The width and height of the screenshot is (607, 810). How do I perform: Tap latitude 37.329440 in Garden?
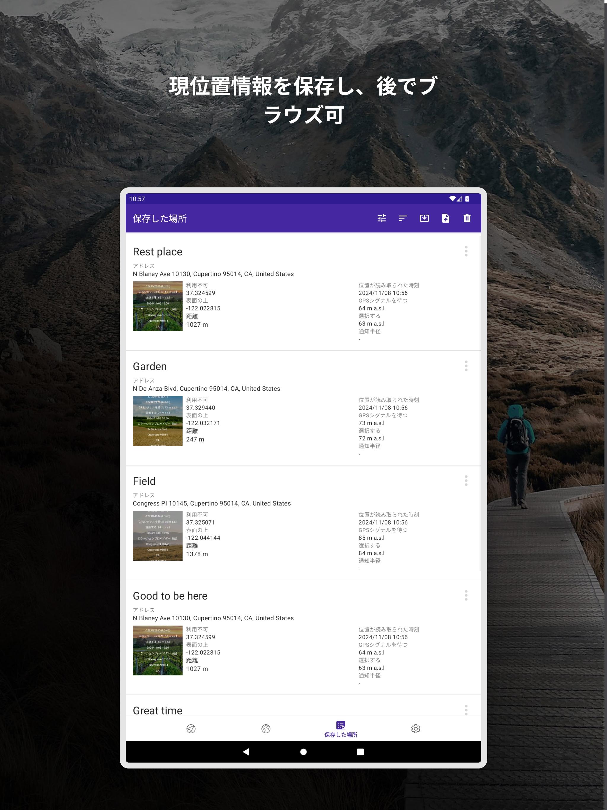point(201,408)
